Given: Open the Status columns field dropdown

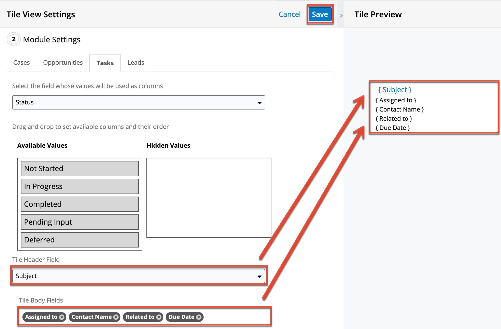Looking at the screenshot, I should click(139, 102).
